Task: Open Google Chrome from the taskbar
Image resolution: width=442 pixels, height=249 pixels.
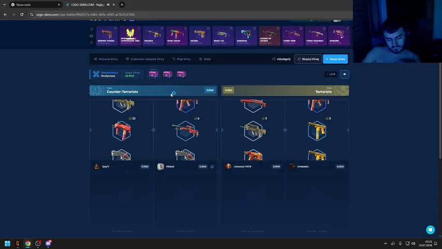Action: [27, 243]
